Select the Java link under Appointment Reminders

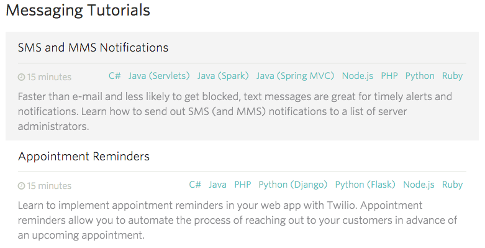217,185
